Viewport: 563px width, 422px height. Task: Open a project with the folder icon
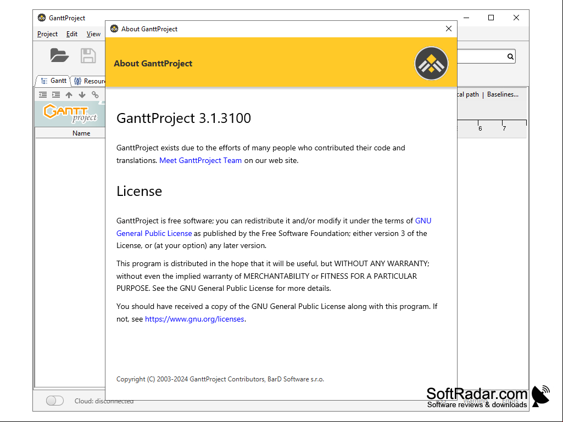60,55
